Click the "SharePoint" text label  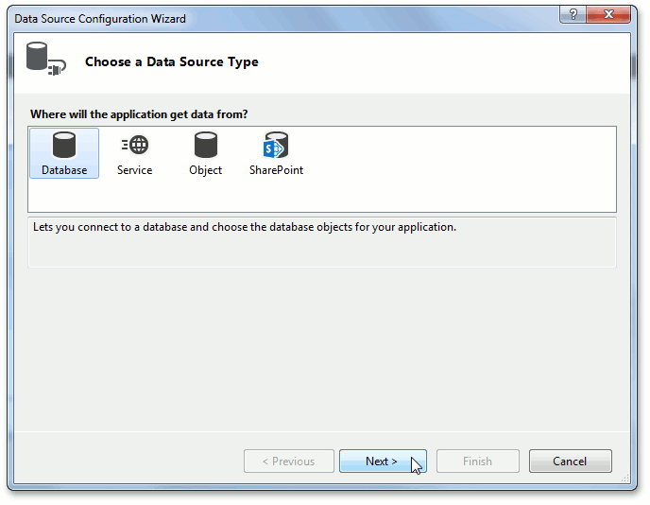[x=276, y=171]
